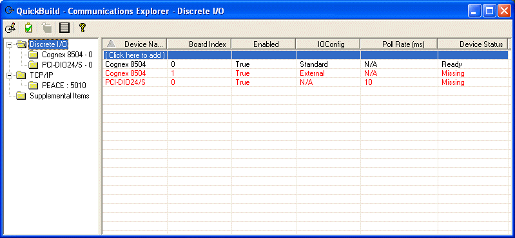Click Enabled True in the Standard row
The height and width of the screenshot is (238, 515).
(243, 64)
